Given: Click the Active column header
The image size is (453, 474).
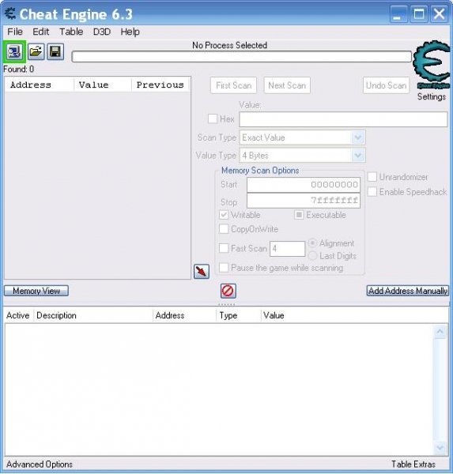Looking at the screenshot, I should [18, 315].
